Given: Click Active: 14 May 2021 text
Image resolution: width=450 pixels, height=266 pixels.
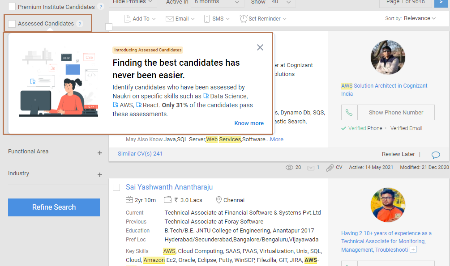Looking at the screenshot, I should point(371,167).
